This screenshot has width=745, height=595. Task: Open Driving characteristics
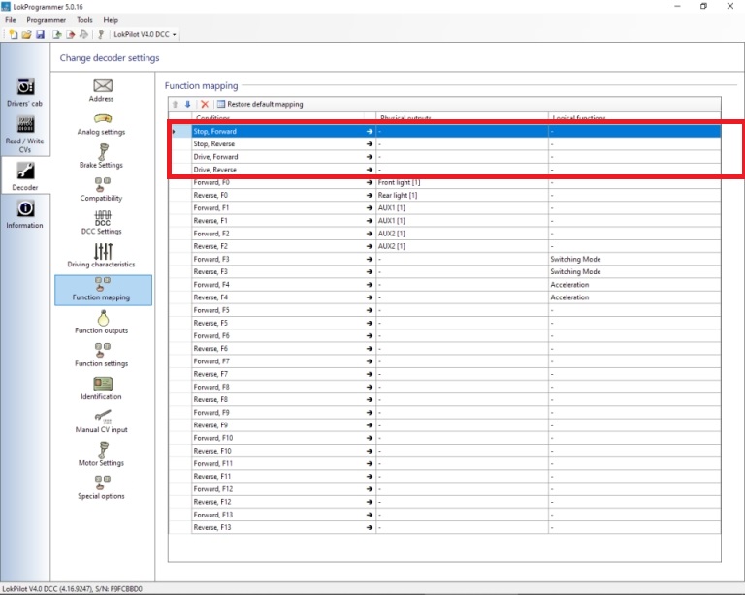pyautogui.click(x=102, y=256)
